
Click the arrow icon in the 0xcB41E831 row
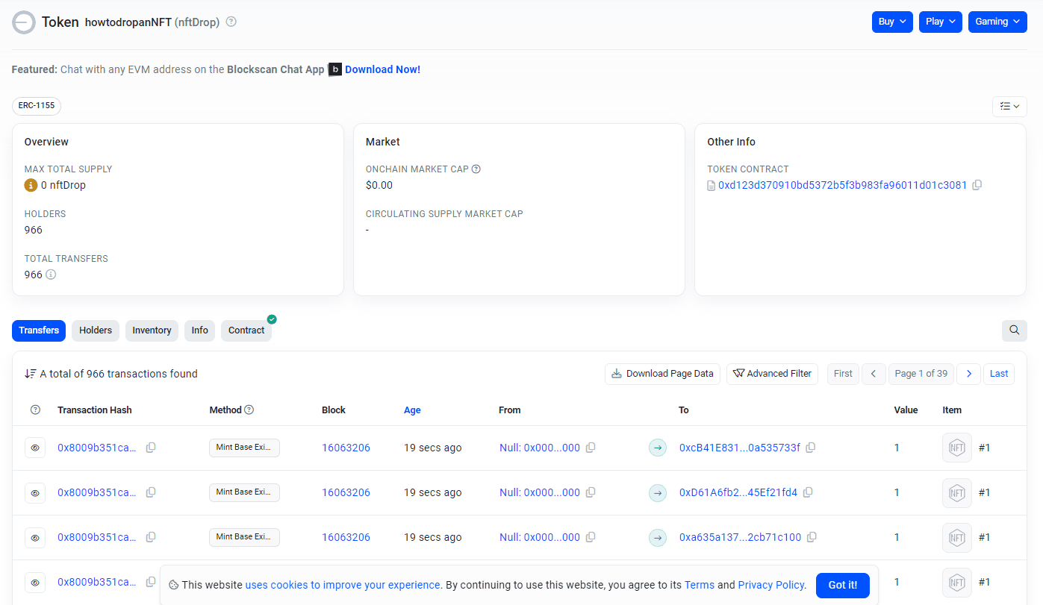658,448
